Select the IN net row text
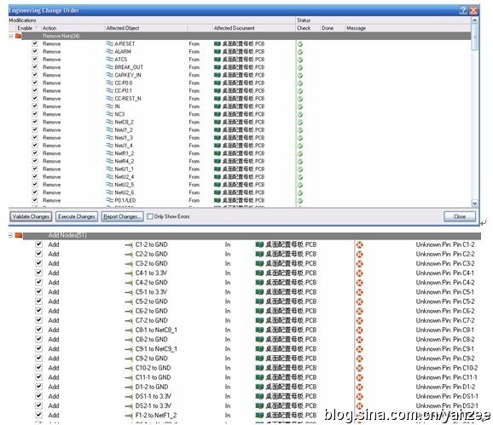 point(117,106)
